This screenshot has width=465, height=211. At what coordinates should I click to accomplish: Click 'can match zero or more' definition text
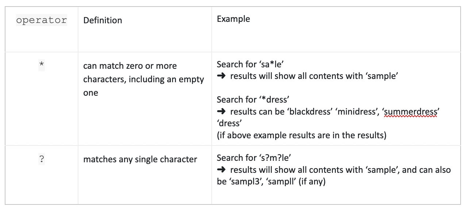pyautogui.click(x=130, y=66)
